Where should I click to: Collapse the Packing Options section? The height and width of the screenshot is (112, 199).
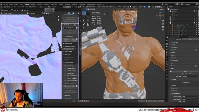point(69,36)
